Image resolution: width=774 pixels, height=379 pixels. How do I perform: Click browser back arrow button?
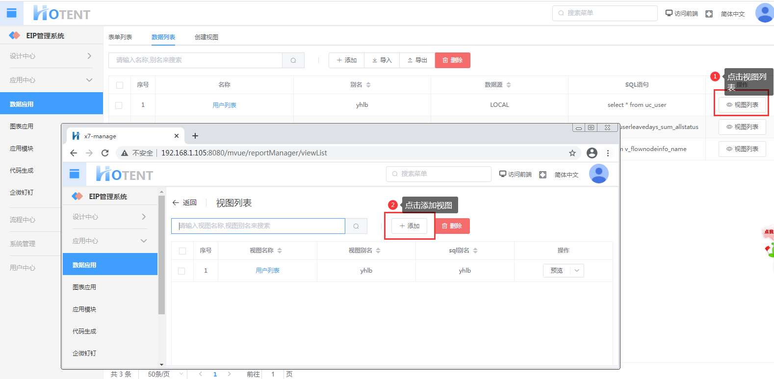(x=74, y=153)
